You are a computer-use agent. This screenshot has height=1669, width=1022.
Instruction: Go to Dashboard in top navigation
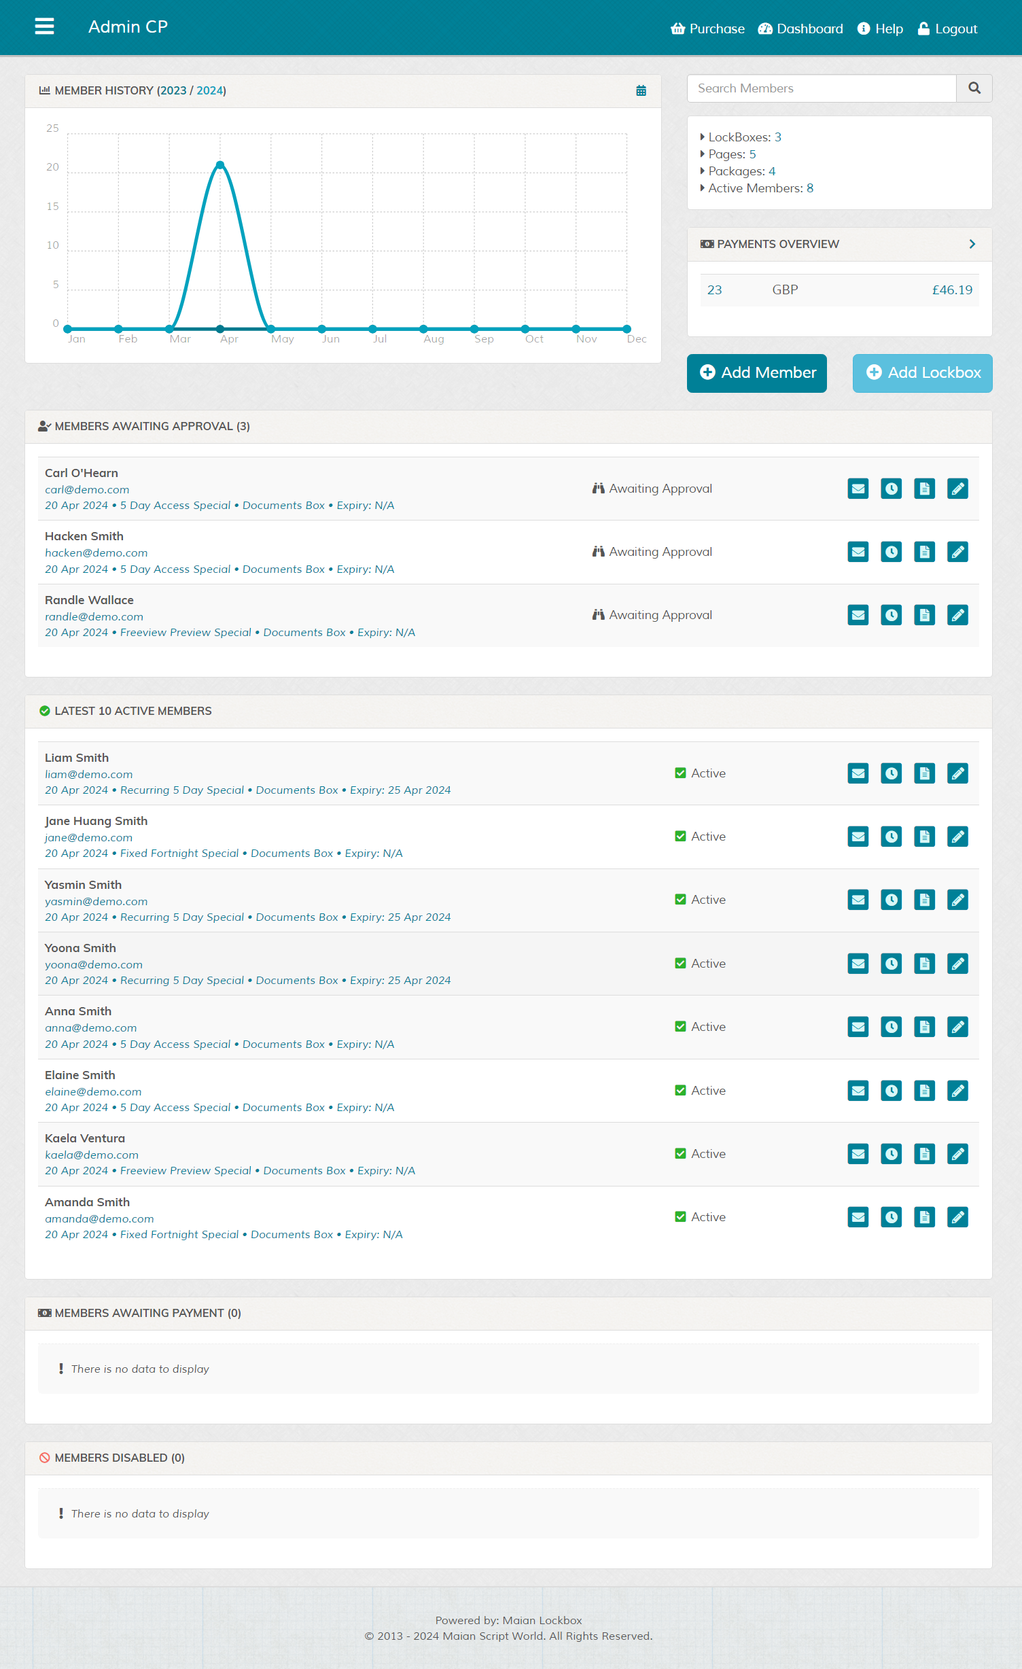[x=800, y=29]
